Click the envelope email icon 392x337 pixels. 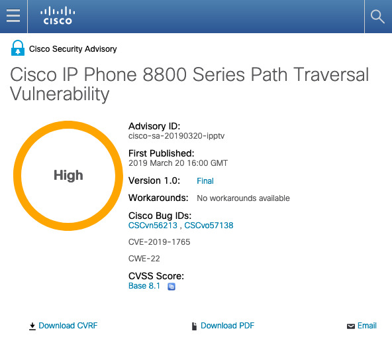click(x=351, y=326)
